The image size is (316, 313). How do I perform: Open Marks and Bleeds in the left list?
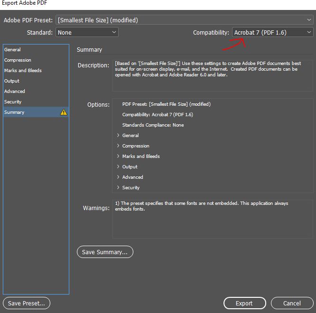point(36,71)
